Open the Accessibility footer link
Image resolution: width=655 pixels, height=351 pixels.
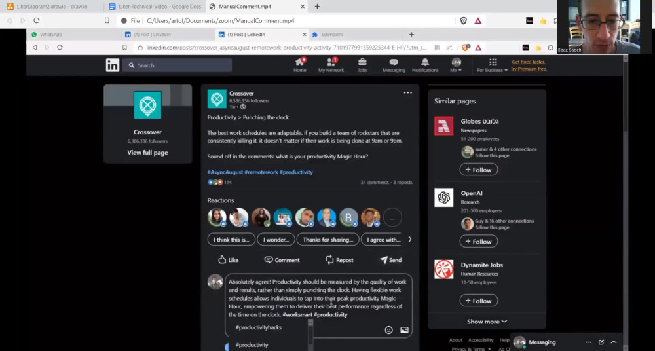coord(481,340)
